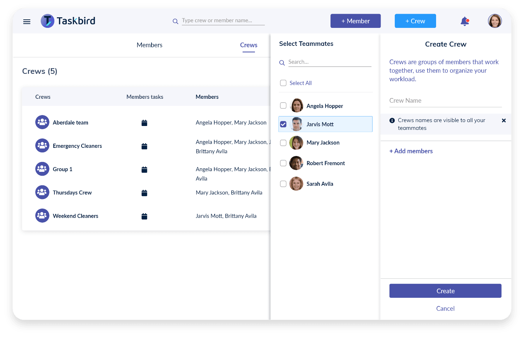524x337 pixels.
Task: Expand the Add members section
Action: pyautogui.click(x=411, y=151)
